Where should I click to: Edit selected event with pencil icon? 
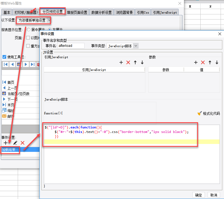(15, 143)
